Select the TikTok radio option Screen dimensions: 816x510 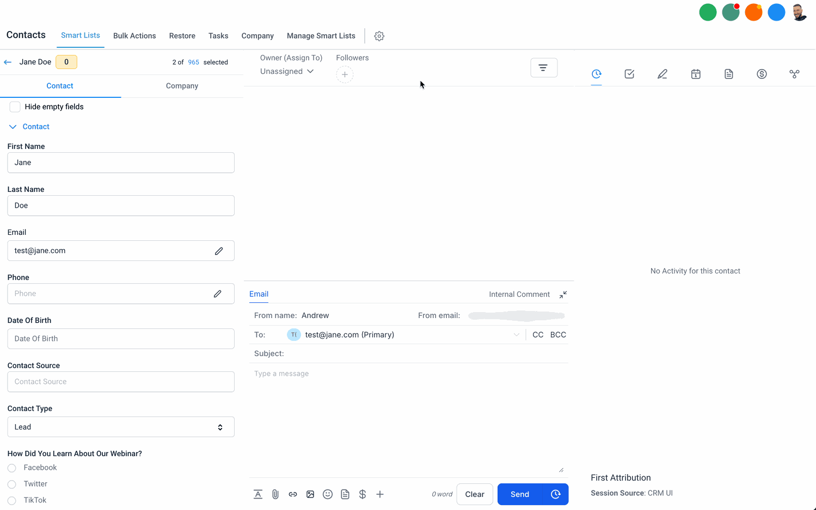point(12,501)
